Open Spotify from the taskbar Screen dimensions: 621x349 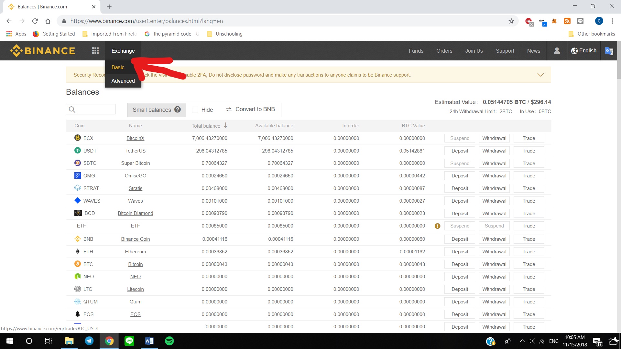169,341
